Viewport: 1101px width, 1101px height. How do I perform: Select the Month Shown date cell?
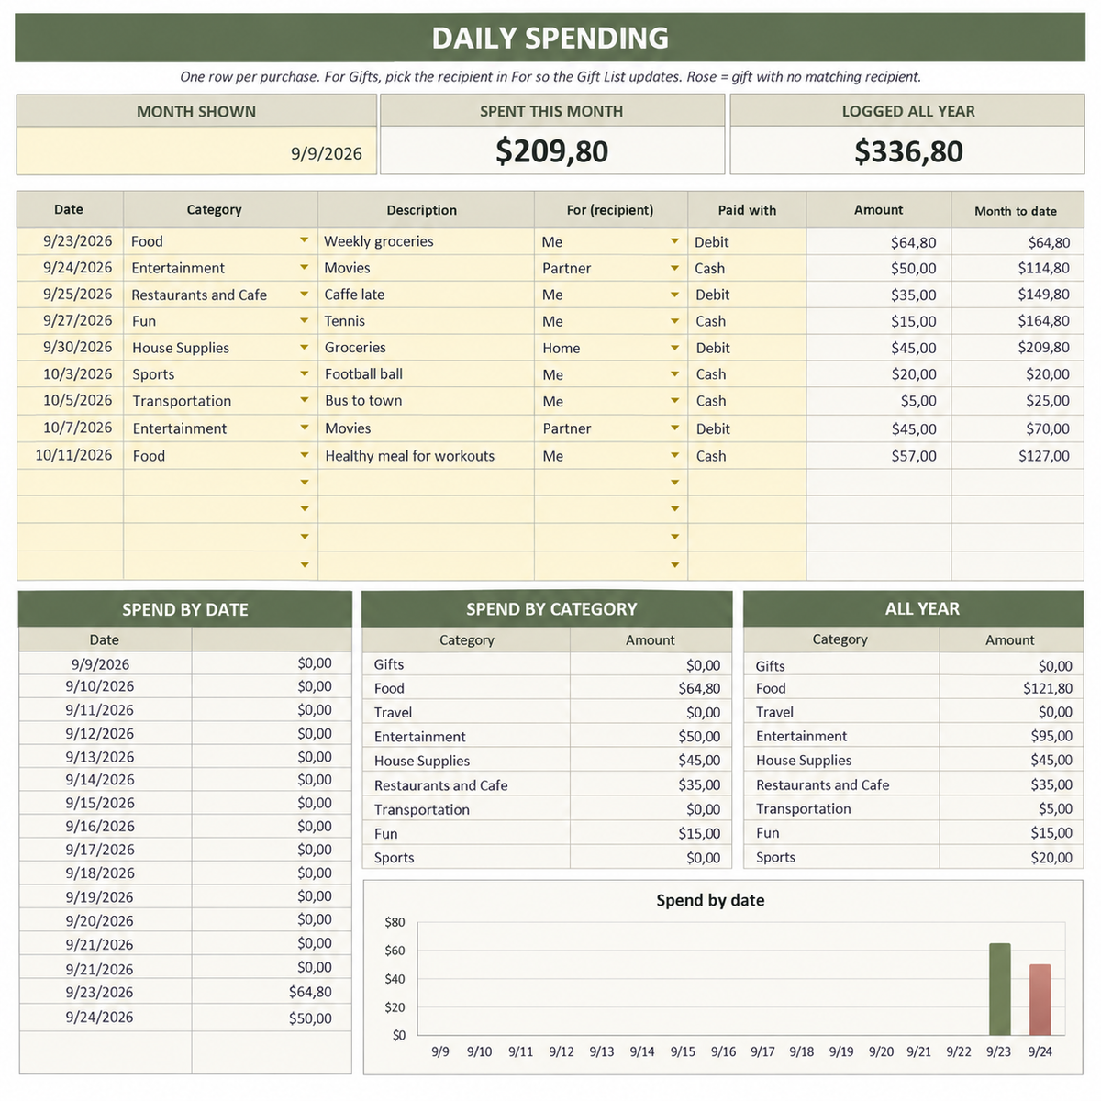point(196,151)
